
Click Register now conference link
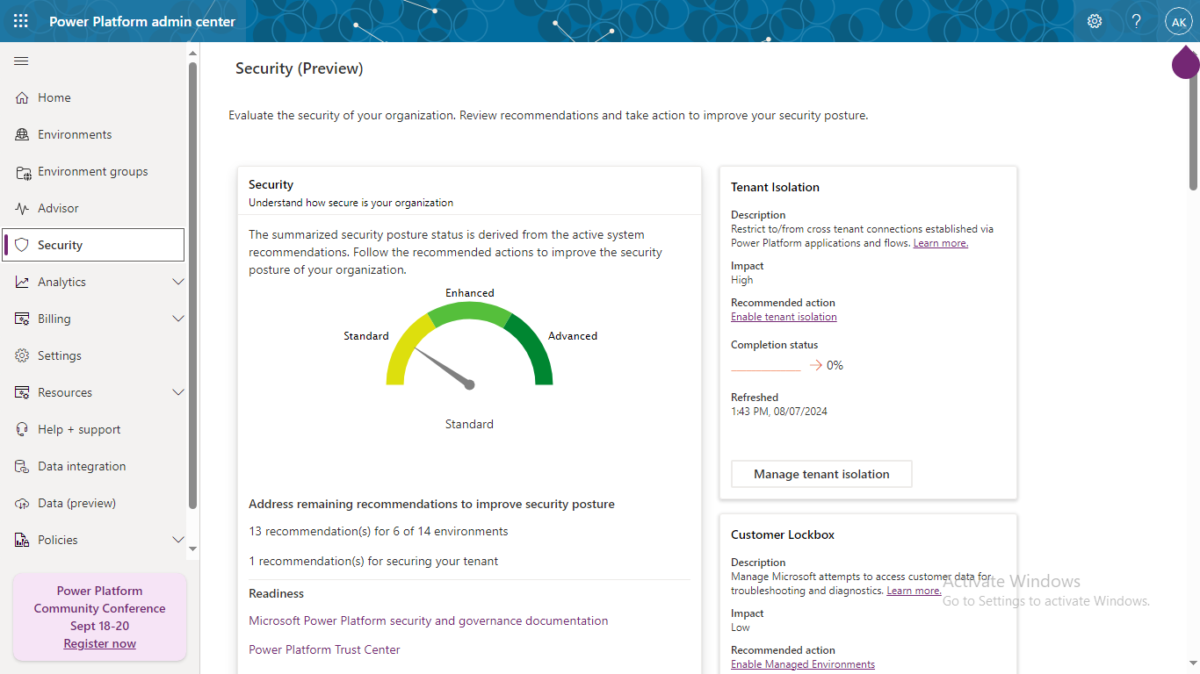click(99, 643)
